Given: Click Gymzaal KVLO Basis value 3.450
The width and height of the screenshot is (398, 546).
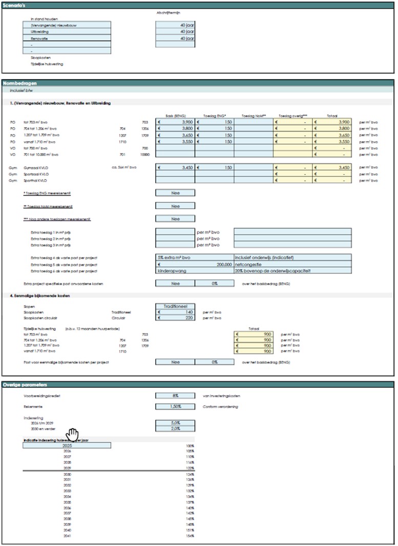Looking at the screenshot, I should click(175, 167).
